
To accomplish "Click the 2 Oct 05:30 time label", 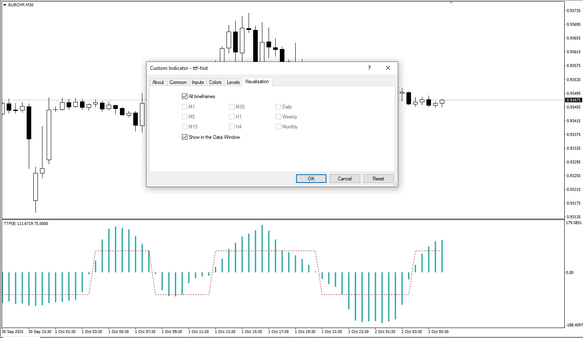I will click(x=438, y=332).
